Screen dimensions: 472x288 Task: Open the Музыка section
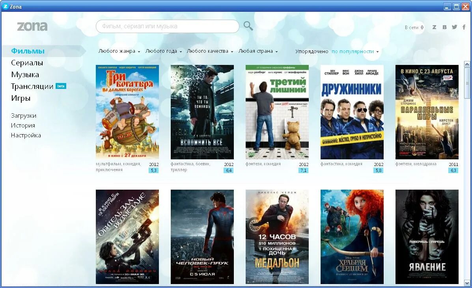click(x=25, y=74)
